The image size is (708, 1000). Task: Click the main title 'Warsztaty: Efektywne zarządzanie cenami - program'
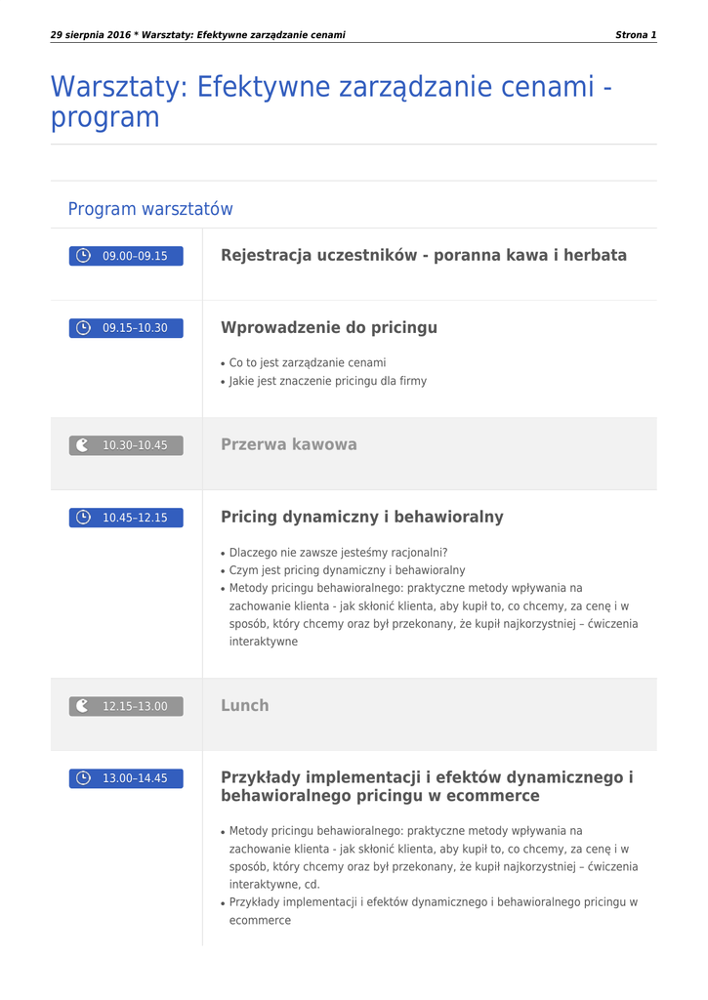[331, 103]
